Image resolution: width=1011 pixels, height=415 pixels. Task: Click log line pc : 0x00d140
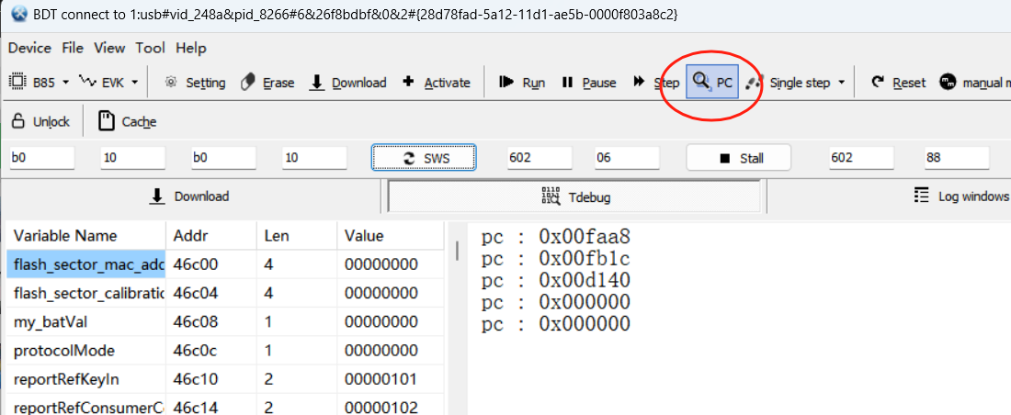tap(556, 280)
